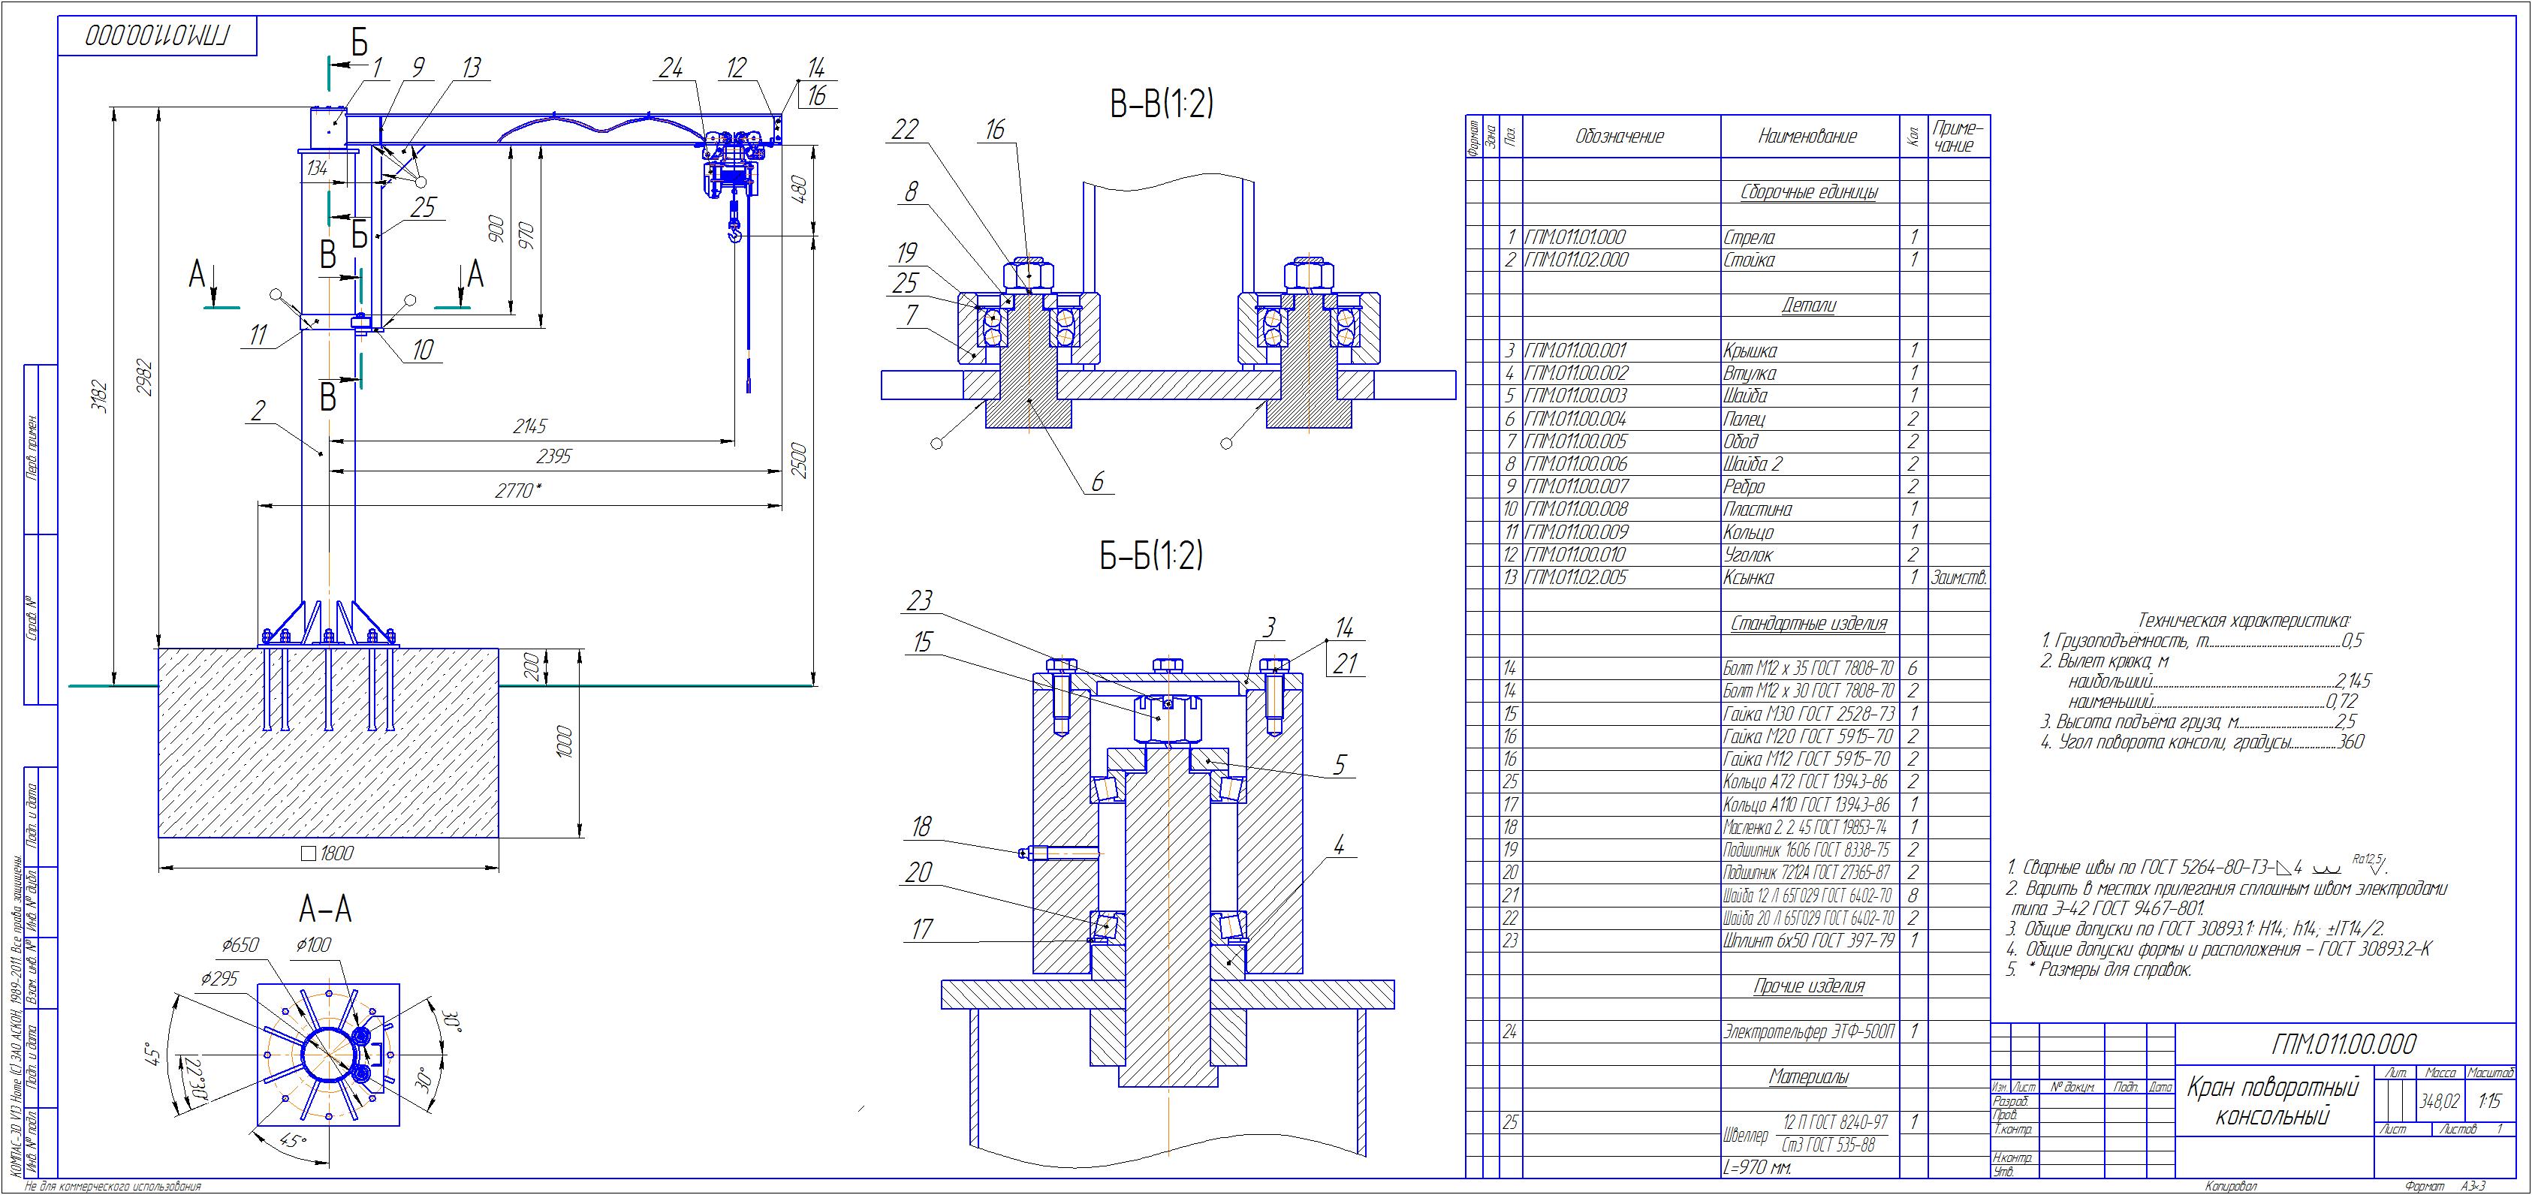Click the 2770* horizontal dimension text
Image resolution: width=2532 pixels, height=1195 pixels.
tap(518, 490)
